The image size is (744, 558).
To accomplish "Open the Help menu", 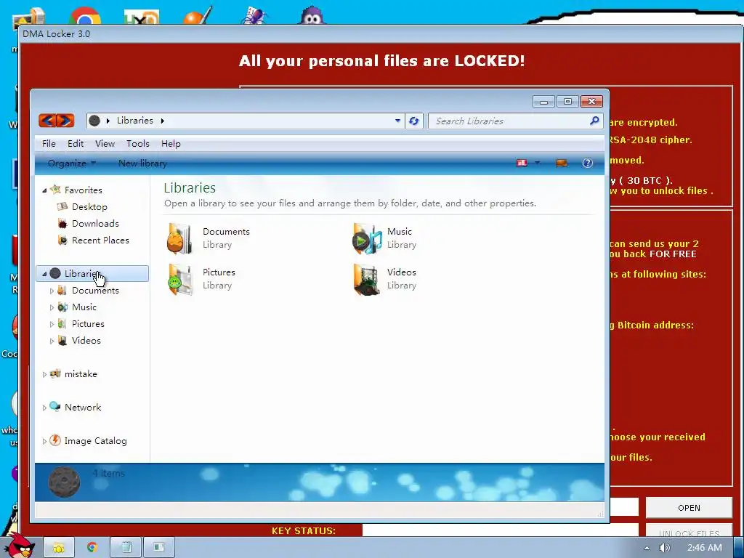I will pyautogui.click(x=171, y=144).
